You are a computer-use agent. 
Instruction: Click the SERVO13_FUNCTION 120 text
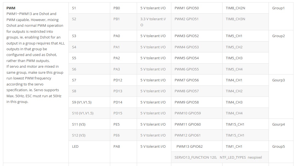(x=196, y=157)
